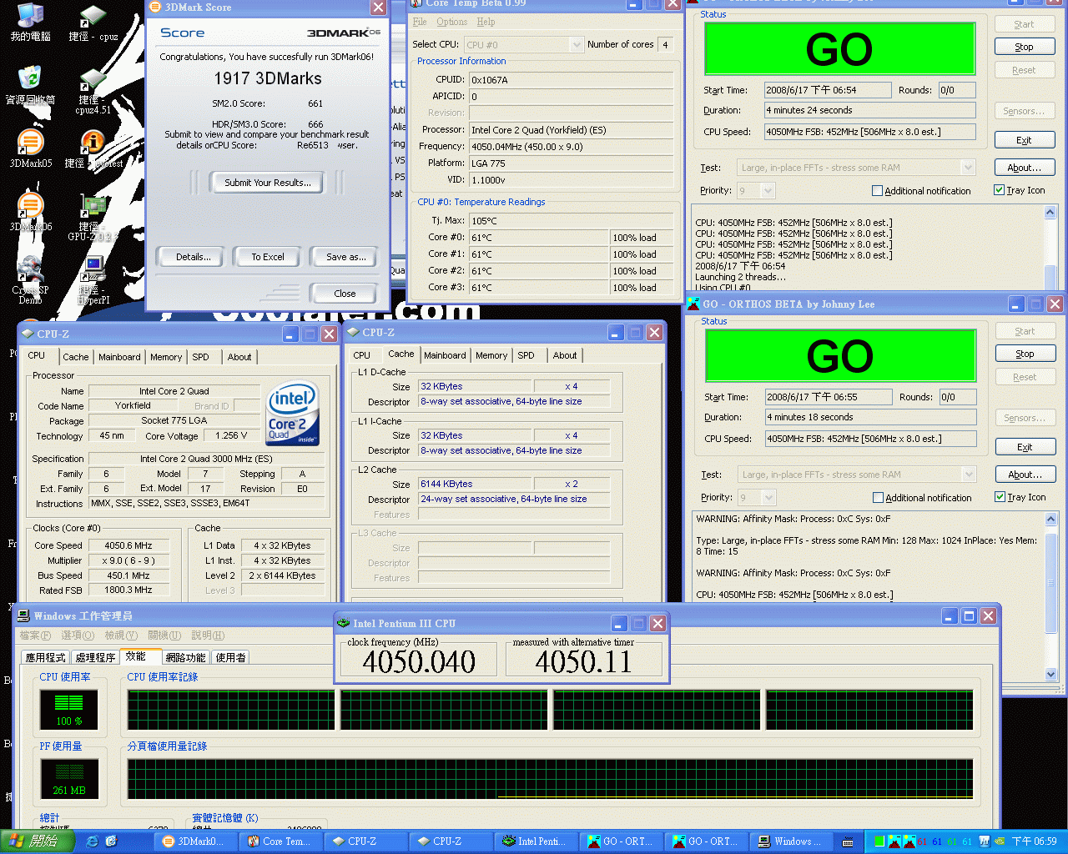Switch to About tab in right CPU-Z window
This screenshot has height=854, width=1068.
[x=565, y=355]
